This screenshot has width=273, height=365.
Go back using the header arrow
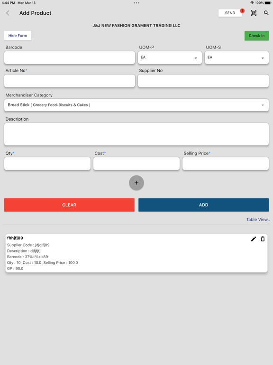[8, 13]
